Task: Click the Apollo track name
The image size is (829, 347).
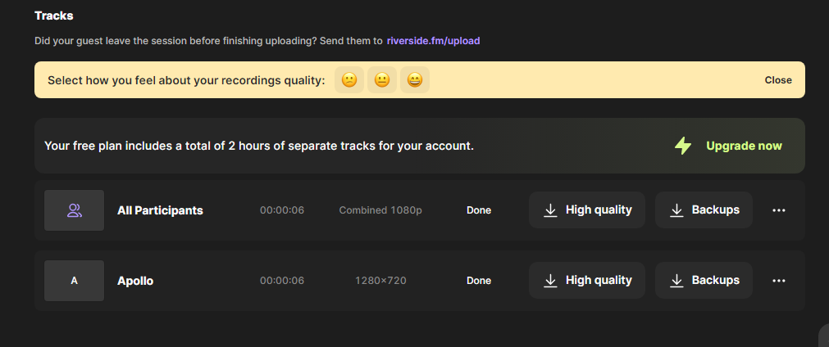Action: [135, 281]
